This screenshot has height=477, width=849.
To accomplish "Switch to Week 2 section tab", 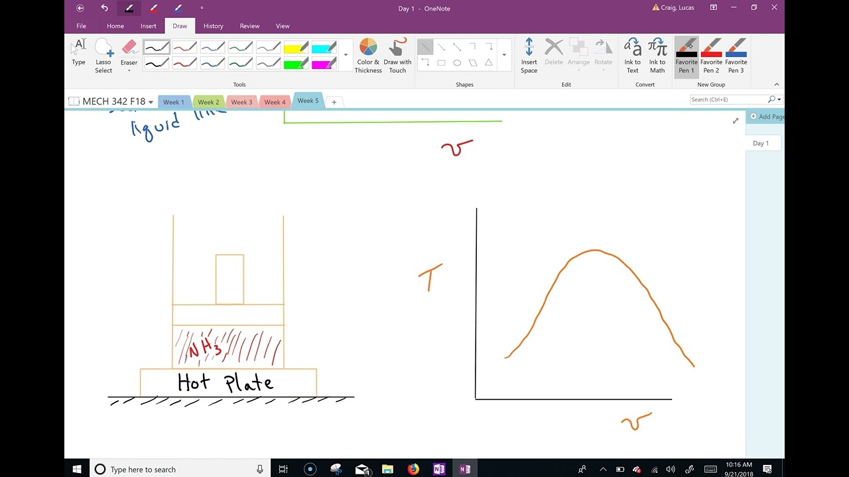I will point(208,102).
